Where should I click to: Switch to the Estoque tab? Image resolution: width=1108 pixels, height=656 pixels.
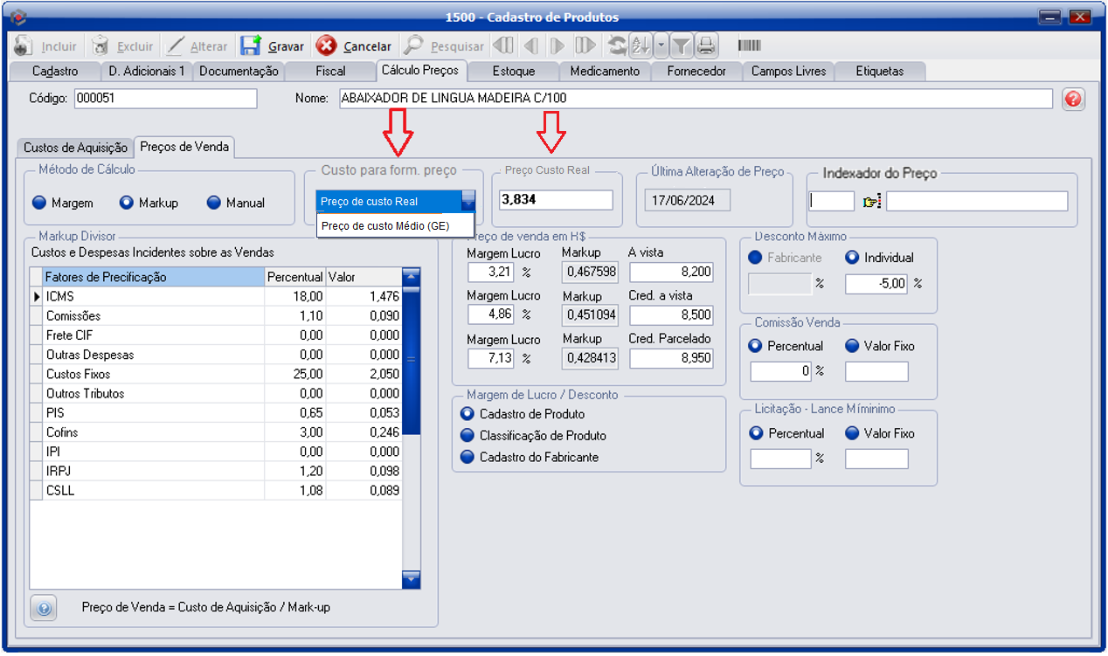tap(513, 72)
